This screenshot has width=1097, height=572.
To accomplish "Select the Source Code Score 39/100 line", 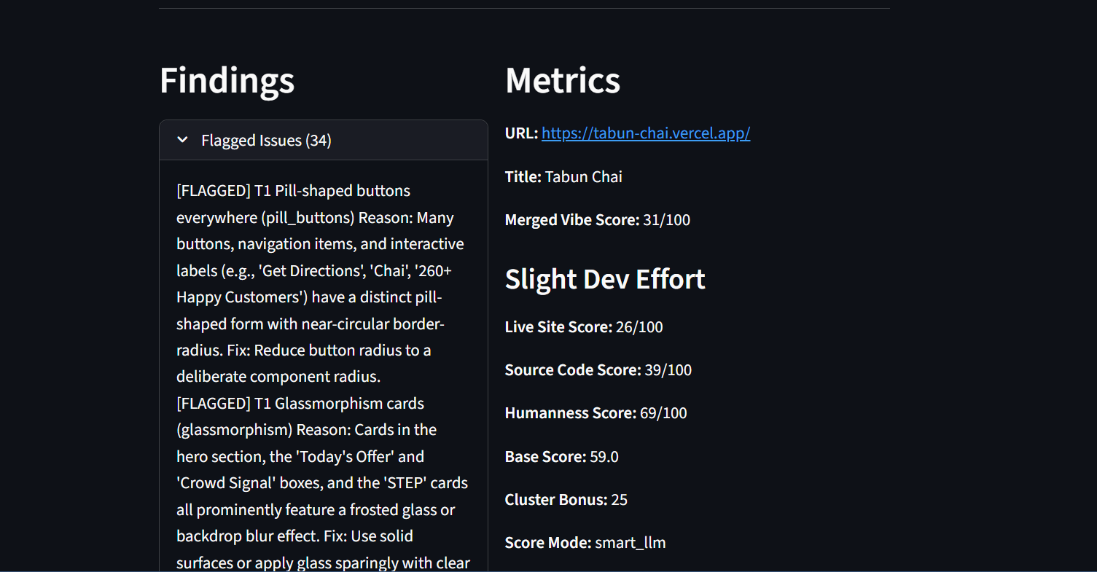I will [598, 370].
